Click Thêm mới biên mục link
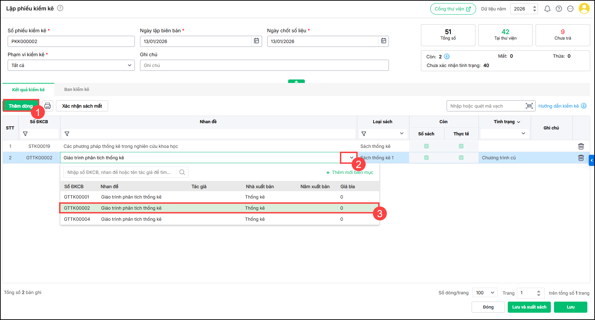This screenshot has height=320, width=595. coord(350,172)
